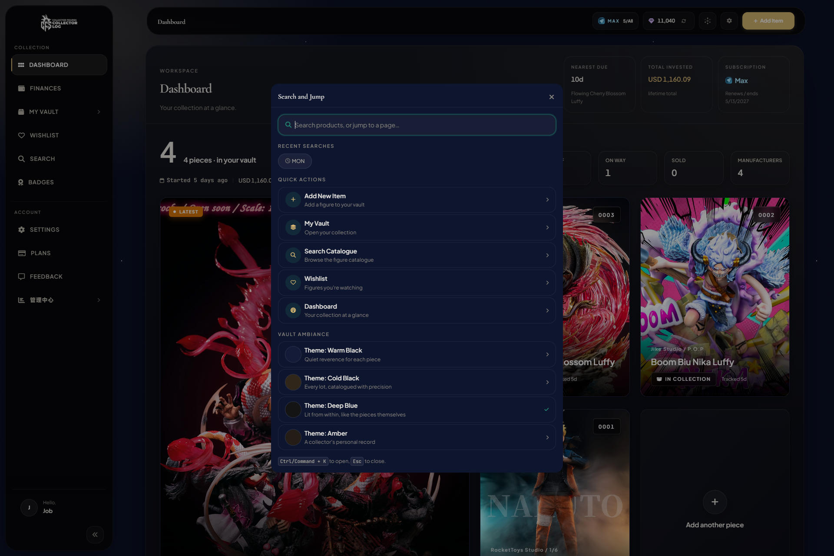
Task: Click the Add Item button
Action: pyautogui.click(x=768, y=20)
